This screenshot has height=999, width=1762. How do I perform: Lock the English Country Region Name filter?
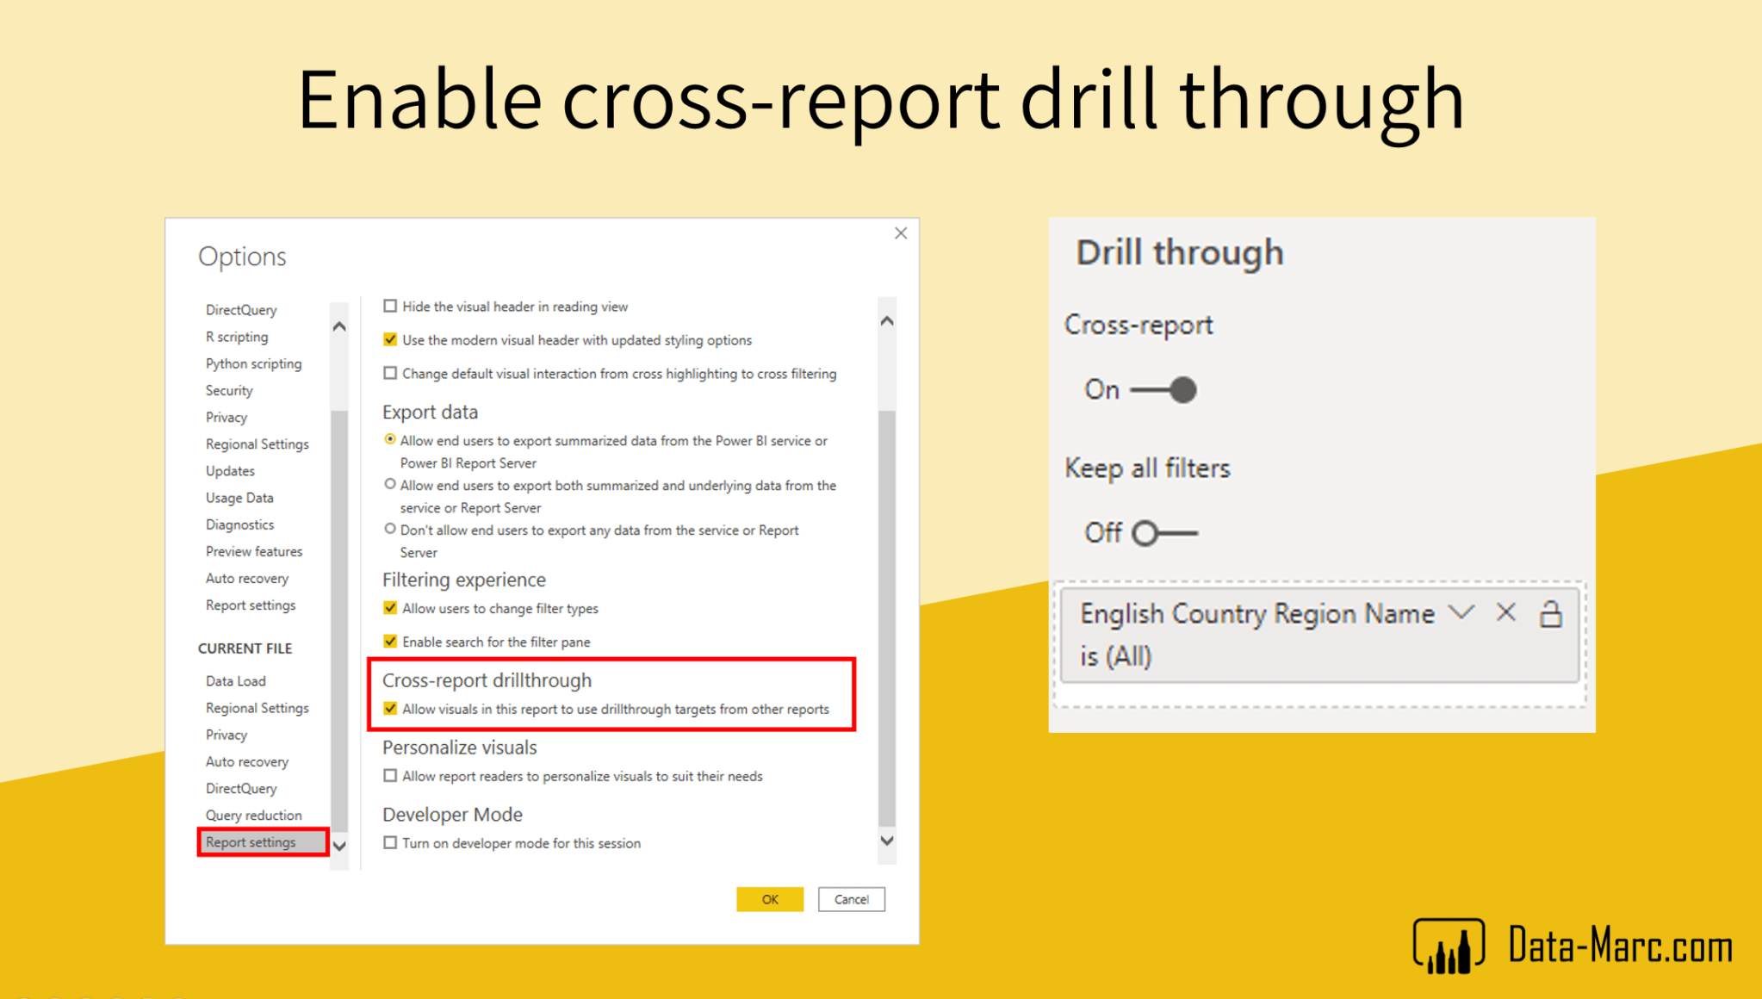[x=1552, y=613]
